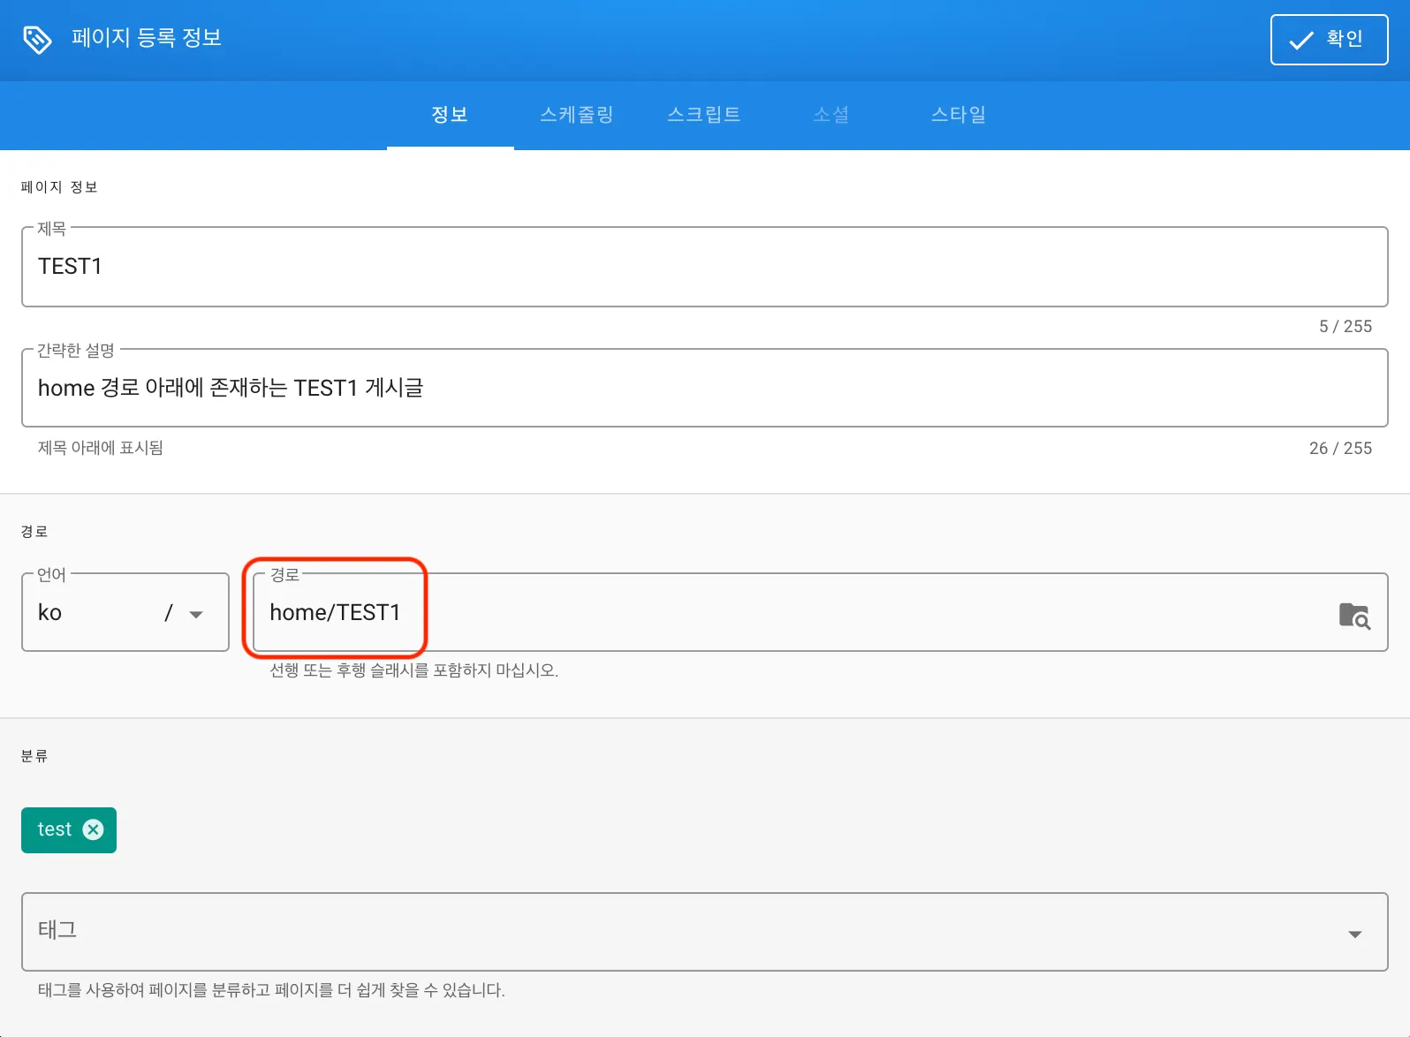This screenshot has width=1410, height=1037.
Task: Click the 26 / 255 character counter
Action: pyautogui.click(x=1340, y=449)
